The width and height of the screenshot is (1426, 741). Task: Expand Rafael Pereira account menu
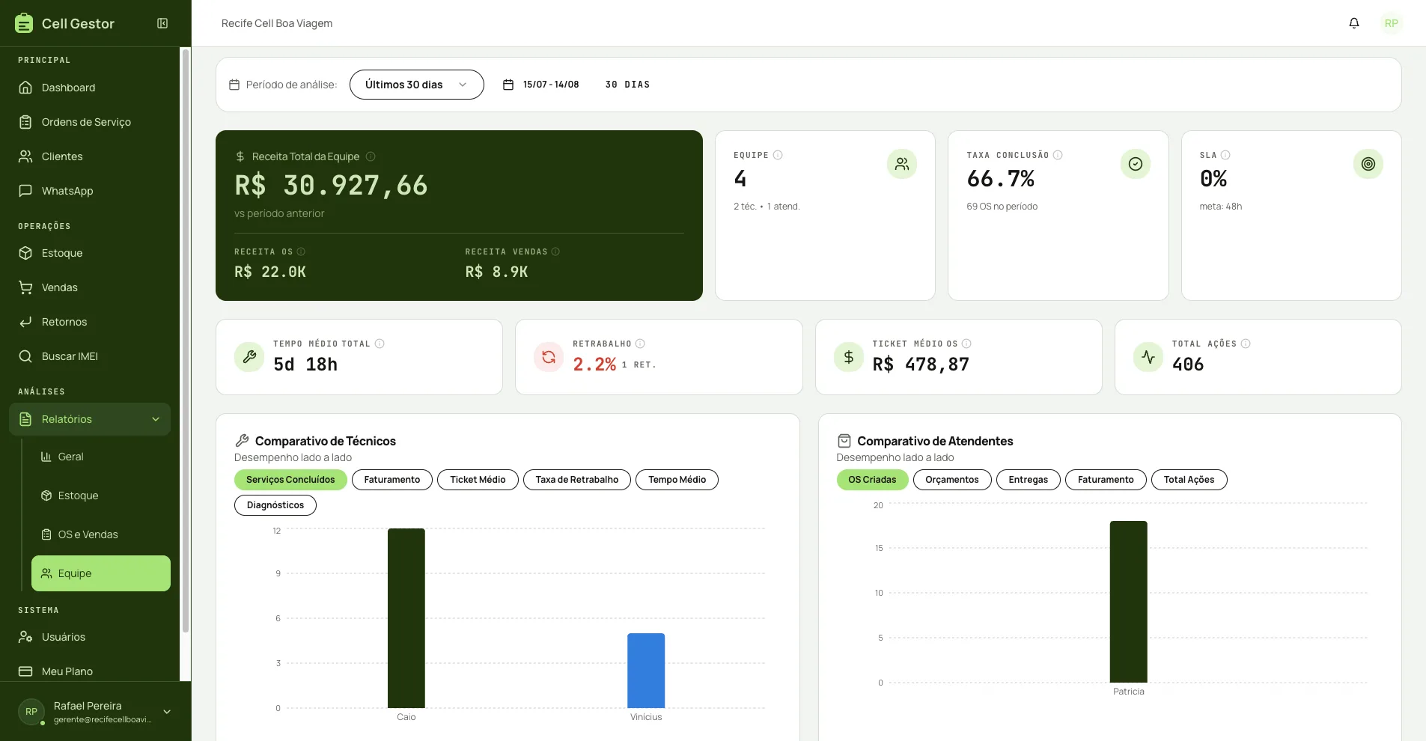point(167,712)
